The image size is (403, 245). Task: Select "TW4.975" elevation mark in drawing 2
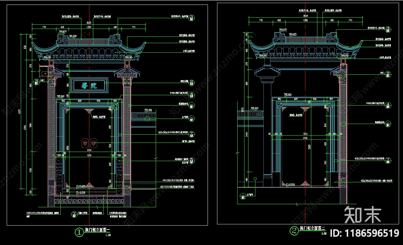(x=284, y=30)
